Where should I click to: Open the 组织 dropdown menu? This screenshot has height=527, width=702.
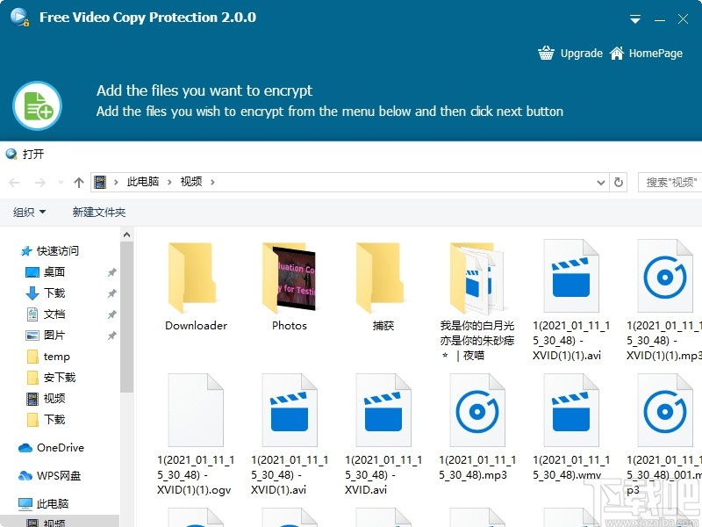coord(29,212)
